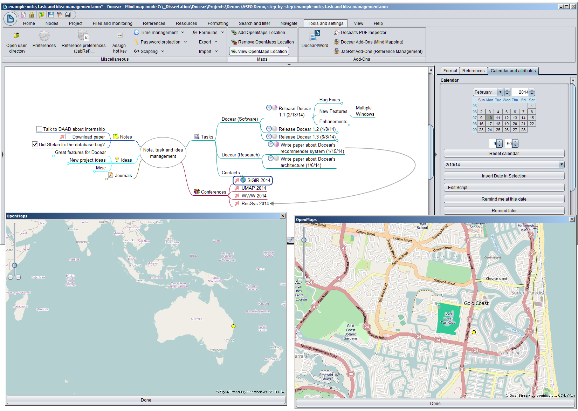Click Done in the left OpenMaps window
Viewport: 578px width, 411px height.
tap(146, 400)
